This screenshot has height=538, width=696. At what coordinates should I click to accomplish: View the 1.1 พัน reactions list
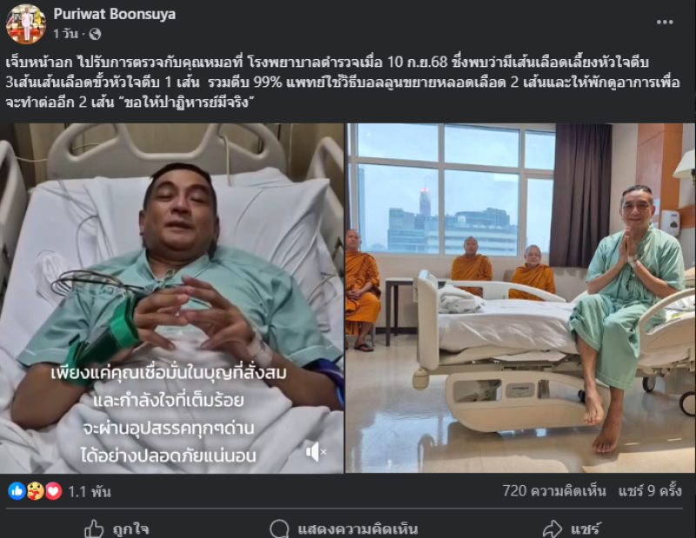(x=90, y=491)
